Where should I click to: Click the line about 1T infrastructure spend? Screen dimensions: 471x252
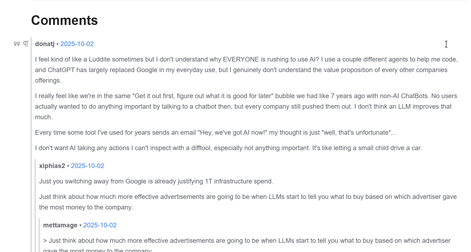pyautogui.click(x=156, y=181)
